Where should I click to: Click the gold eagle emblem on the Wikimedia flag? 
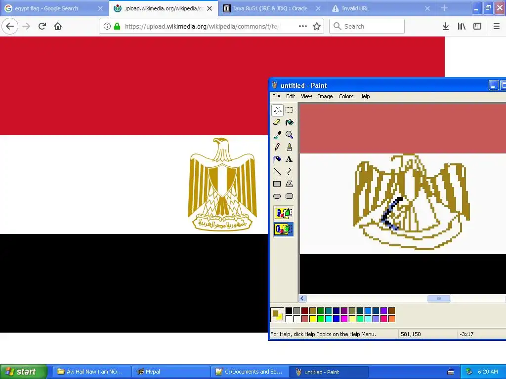222,184
